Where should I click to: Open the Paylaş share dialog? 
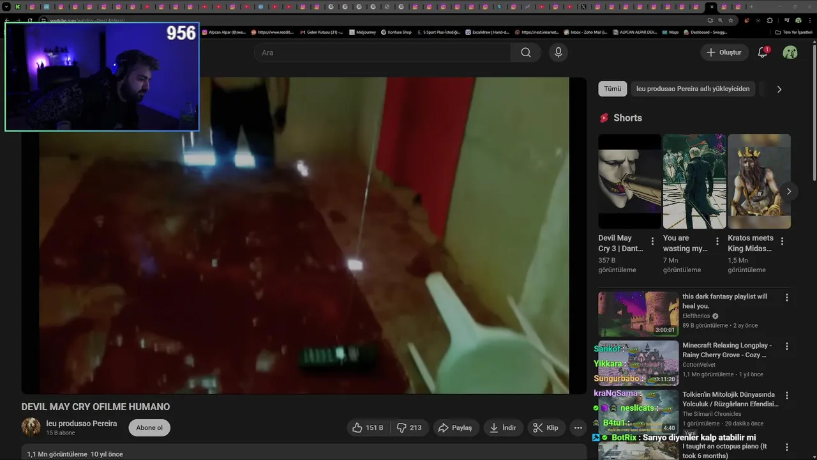[x=455, y=427]
